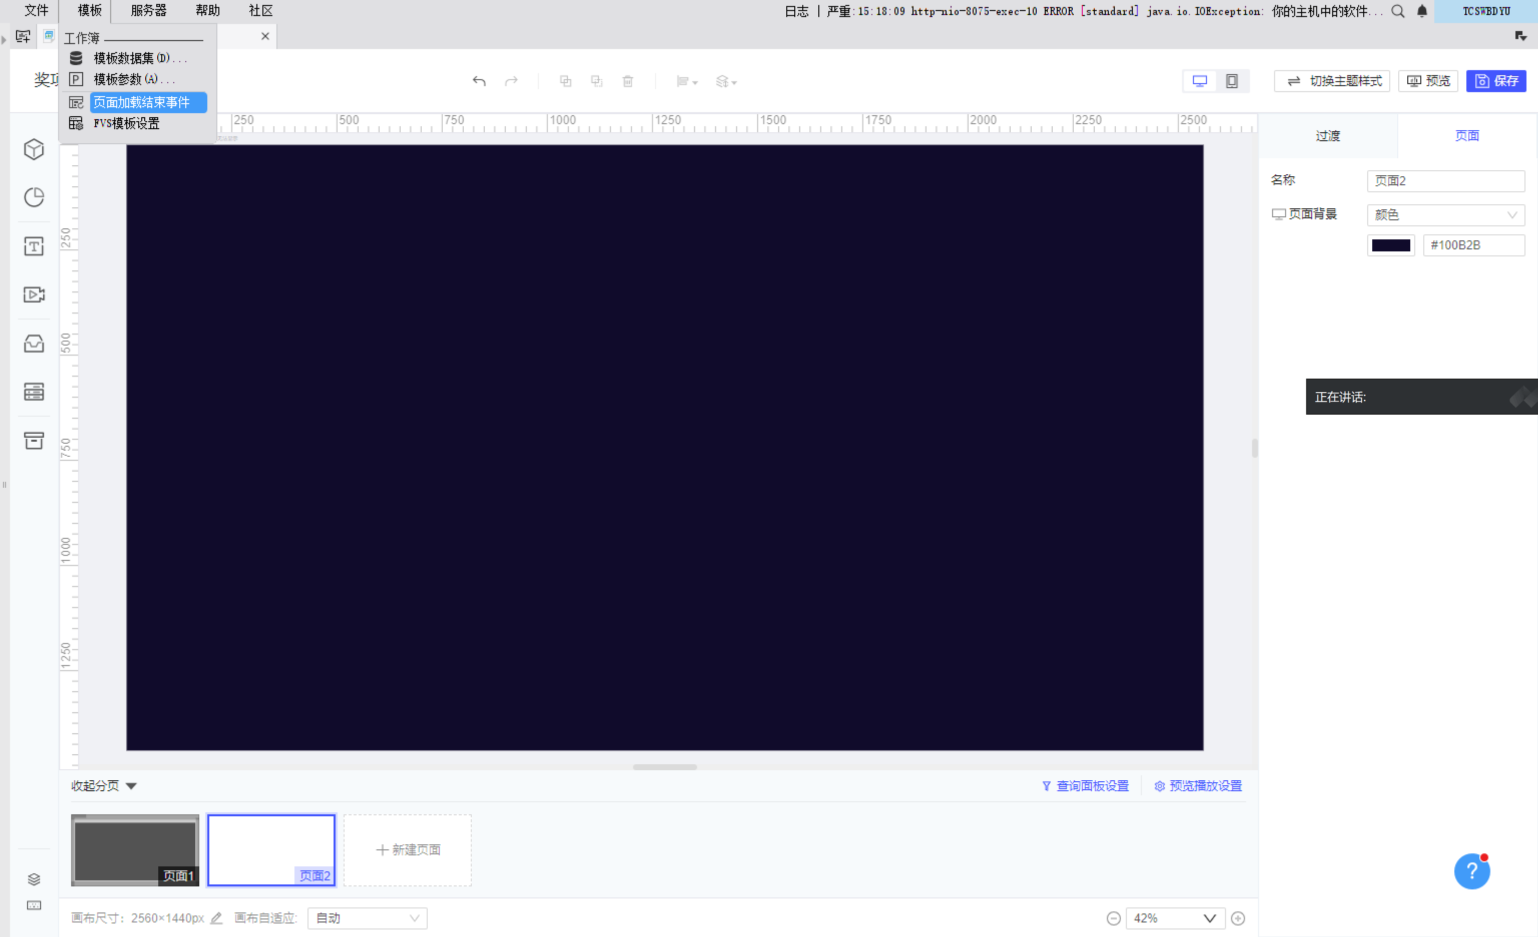Click the notification bell icon
Image resolution: width=1538 pixels, height=937 pixels.
pyautogui.click(x=1422, y=11)
